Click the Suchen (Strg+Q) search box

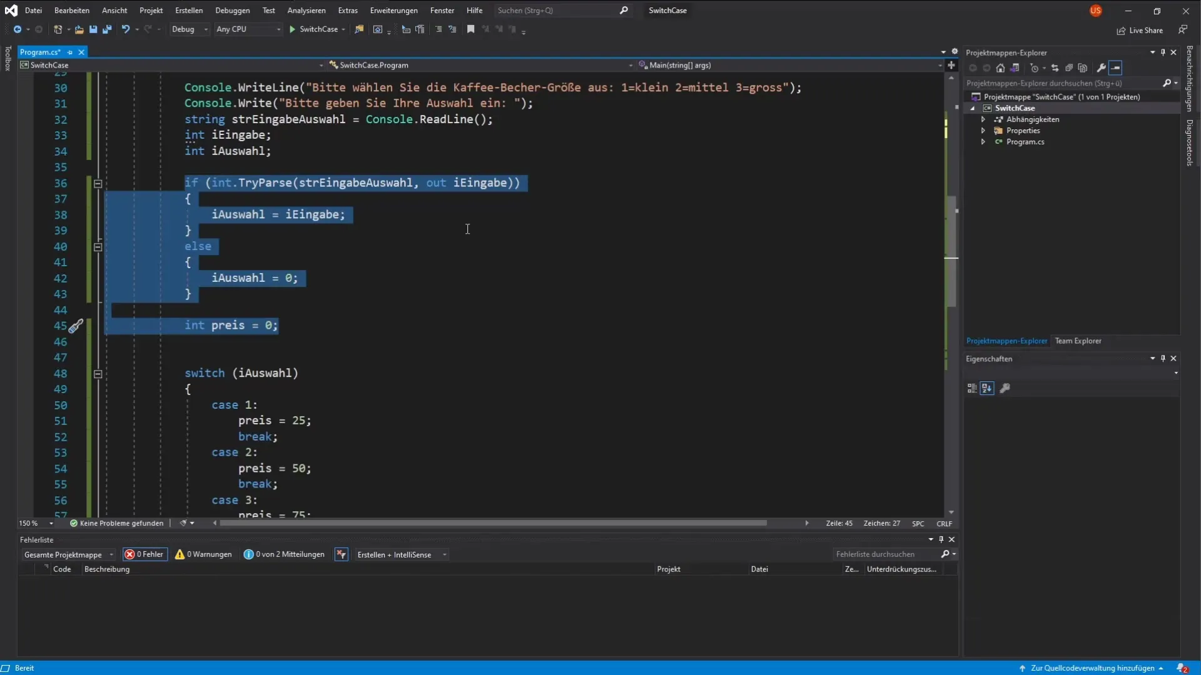[562, 11]
